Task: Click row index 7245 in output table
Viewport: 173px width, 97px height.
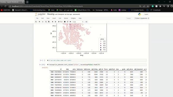Action: coord(52,72)
